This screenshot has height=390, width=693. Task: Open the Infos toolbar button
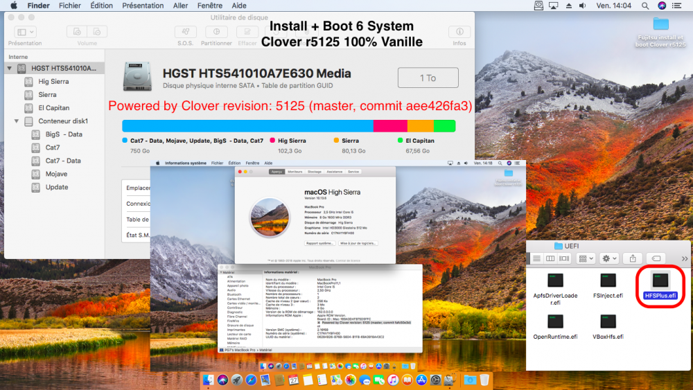tap(459, 32)
